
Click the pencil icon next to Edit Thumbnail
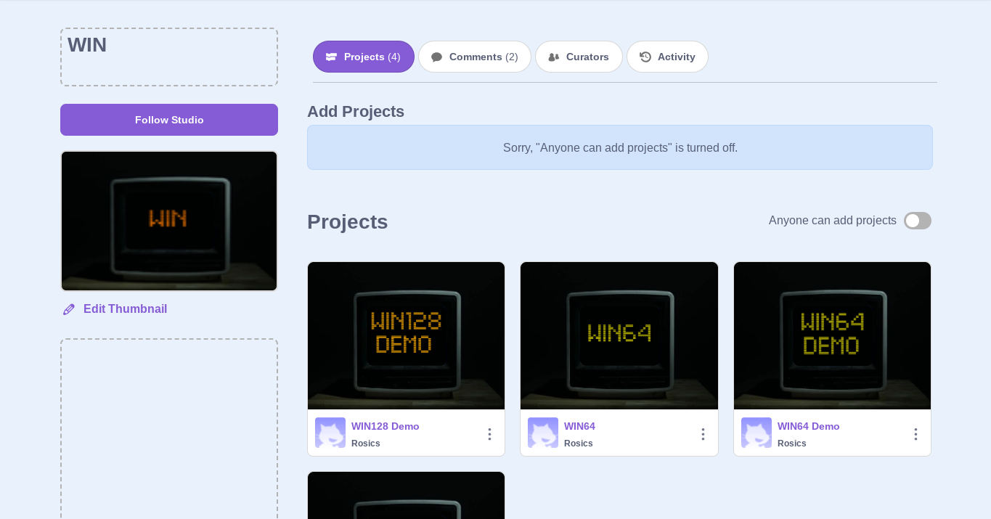(x=68, y=308)
